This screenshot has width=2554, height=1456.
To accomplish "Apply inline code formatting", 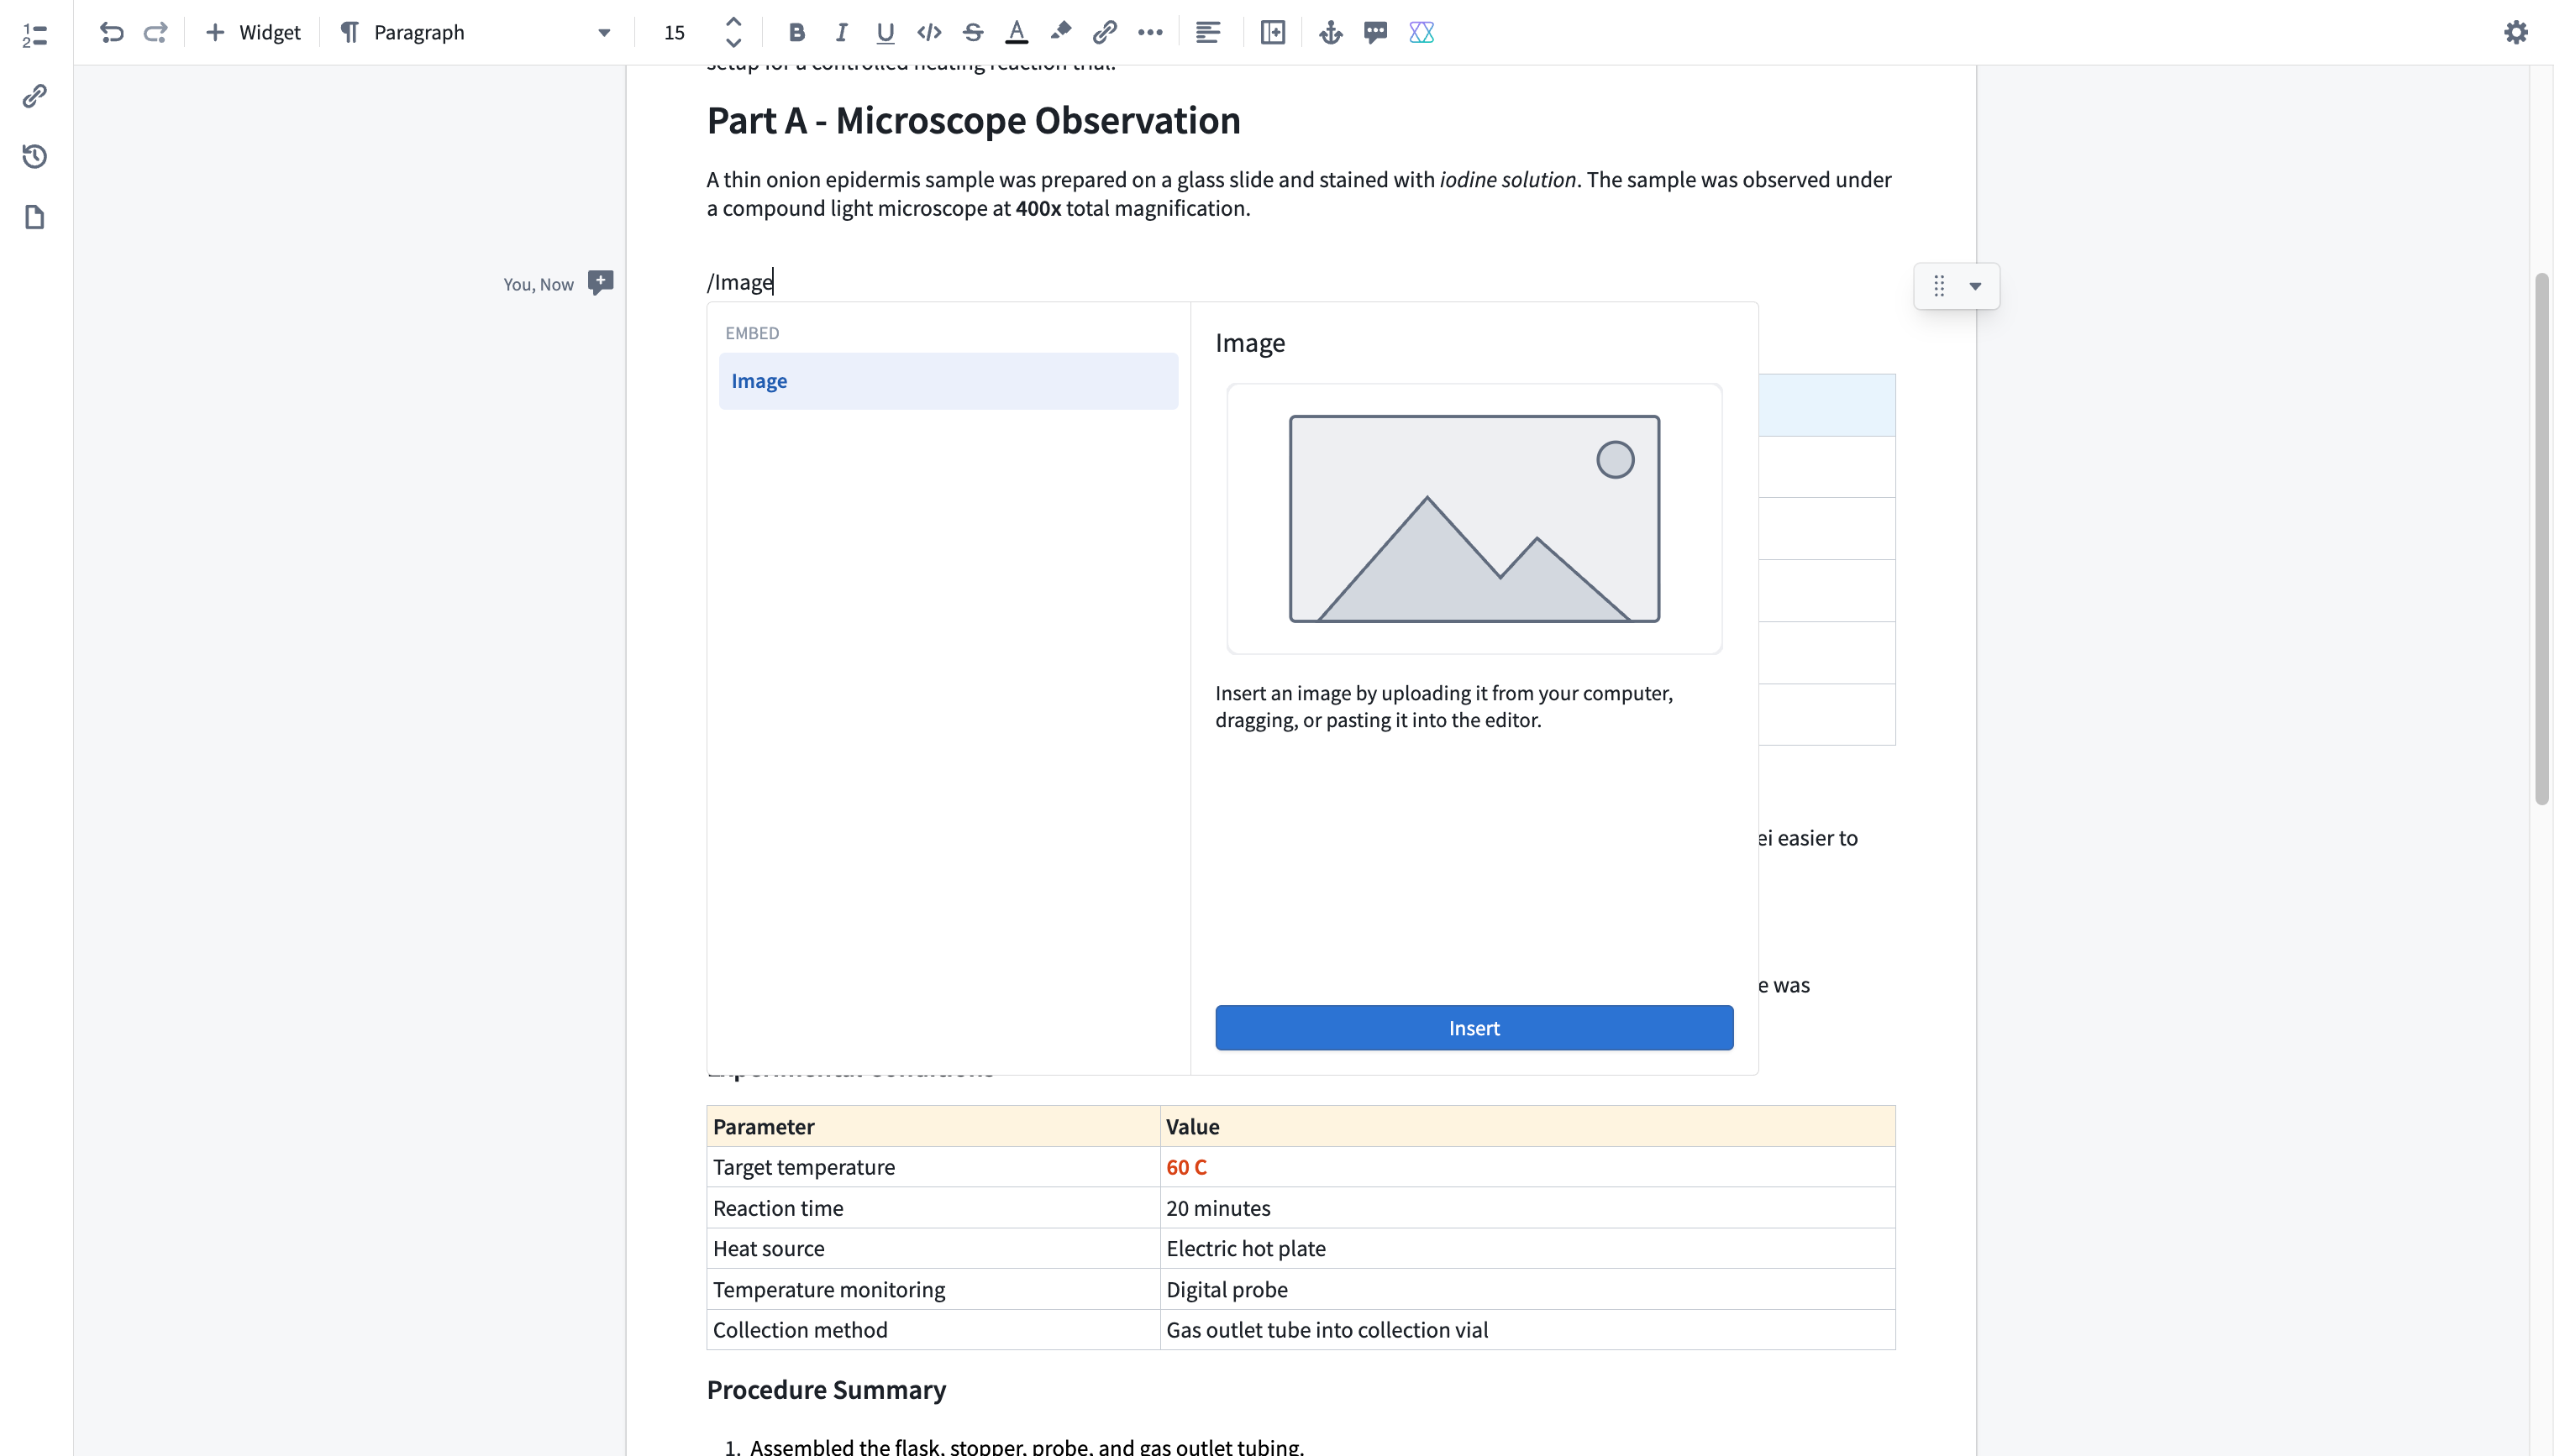I will point(928,32).
